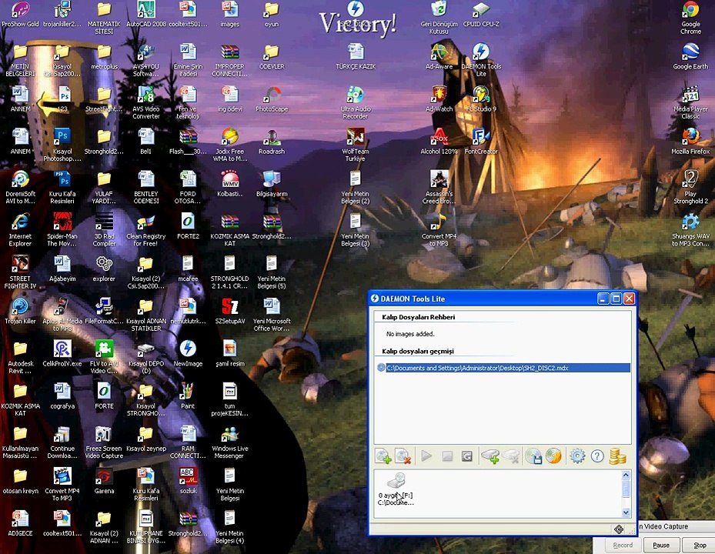Open Shuangs WAV to MP3 Converter shortcut

[x=690, y=229]
